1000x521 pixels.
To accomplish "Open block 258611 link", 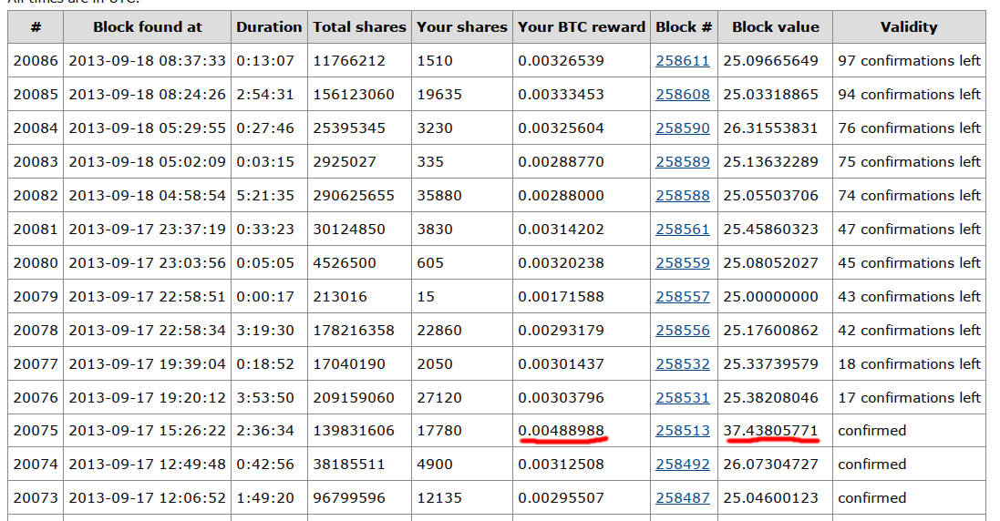I will 682,61.
